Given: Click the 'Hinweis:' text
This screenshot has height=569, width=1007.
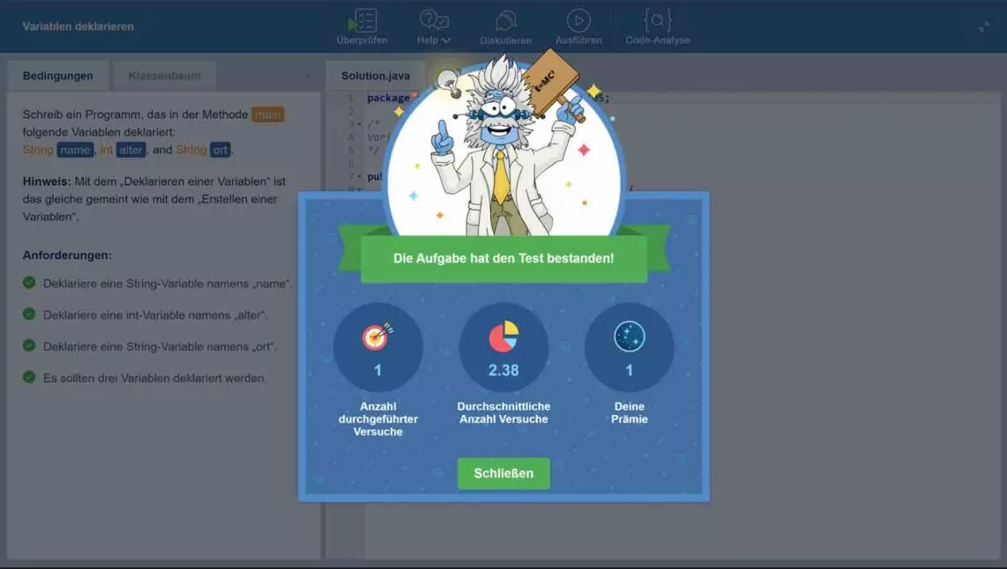Looking at the screenshot, I should (46, 181).
